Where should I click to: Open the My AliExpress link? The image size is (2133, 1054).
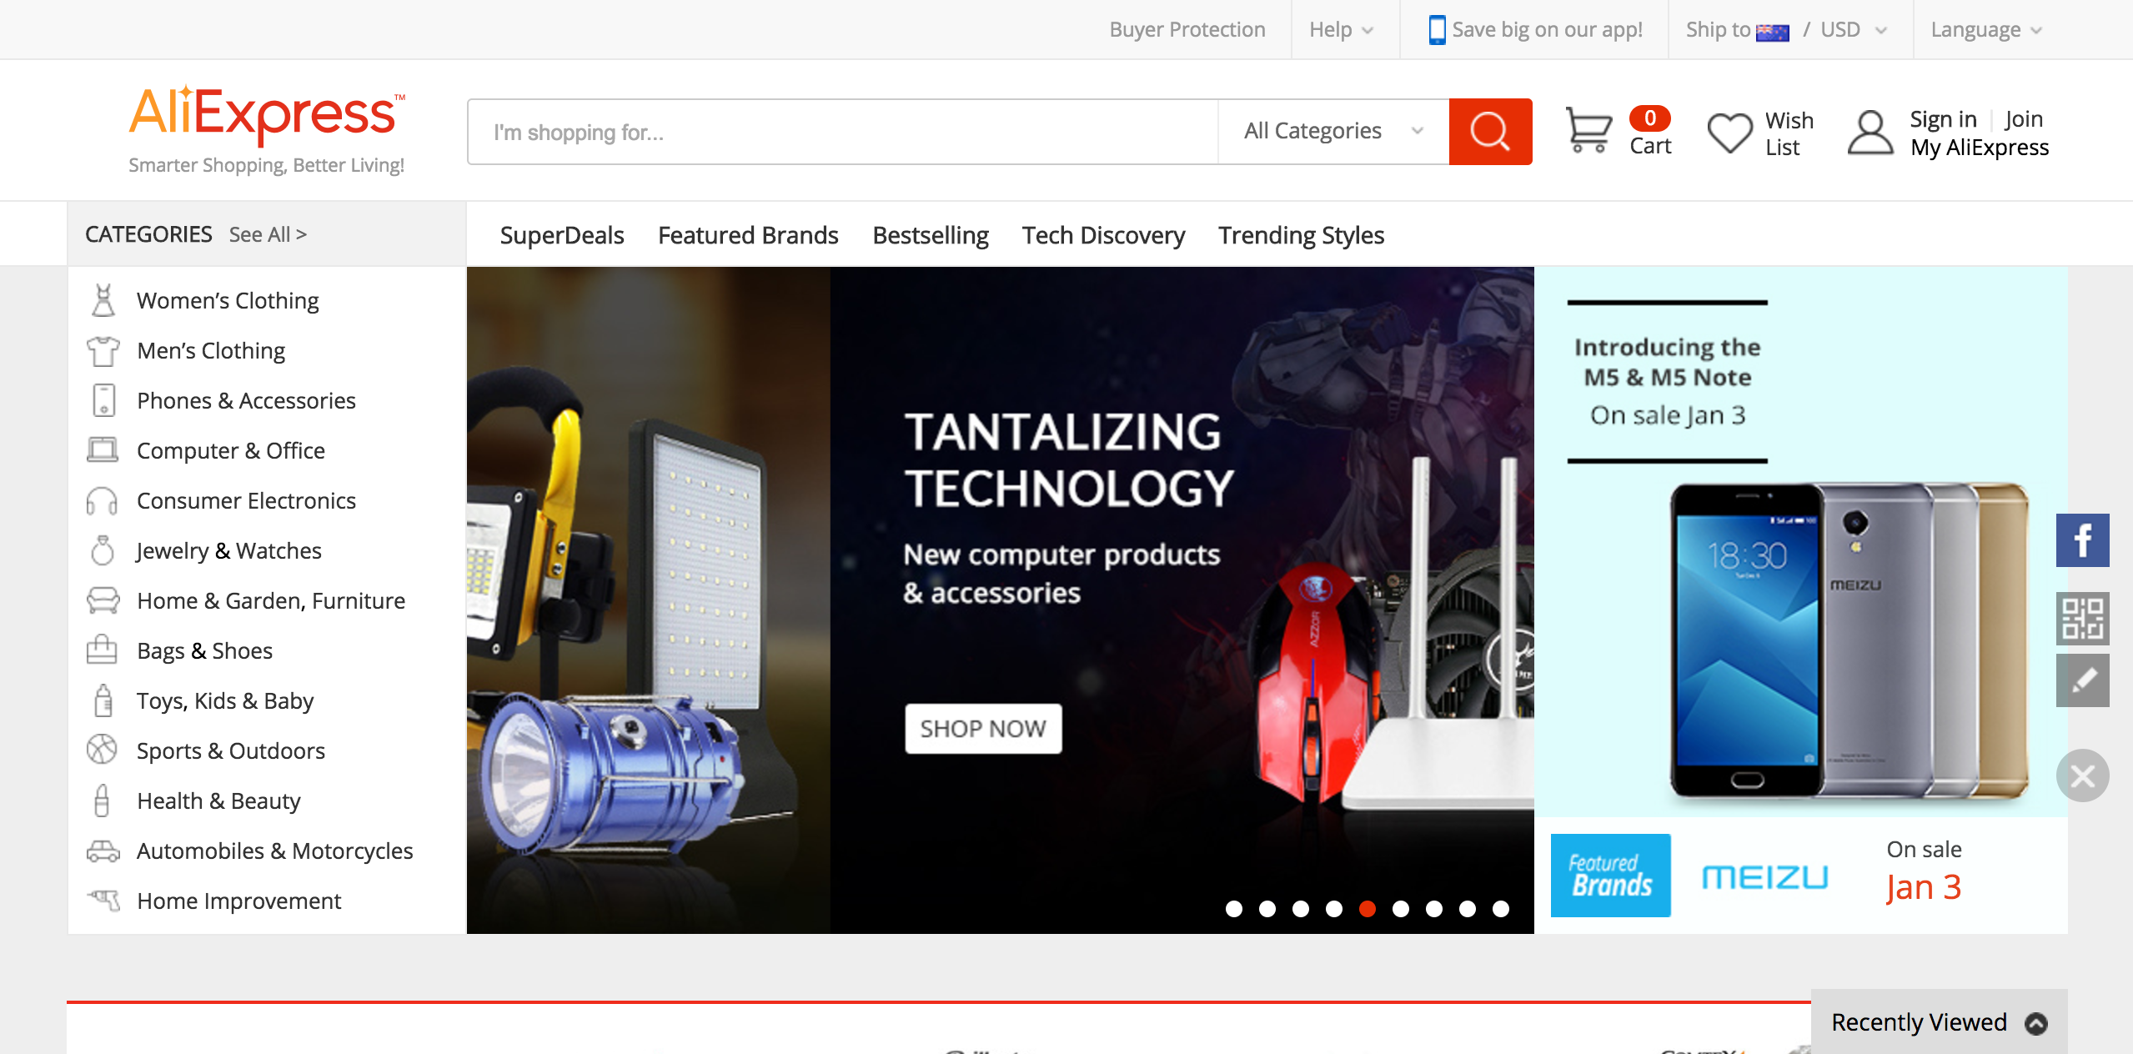coord(1980,148)
